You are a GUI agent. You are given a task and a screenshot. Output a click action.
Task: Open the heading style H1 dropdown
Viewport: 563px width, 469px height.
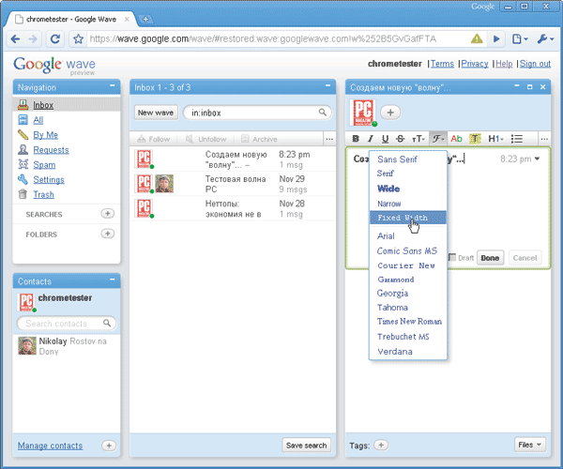click(495, 139)
